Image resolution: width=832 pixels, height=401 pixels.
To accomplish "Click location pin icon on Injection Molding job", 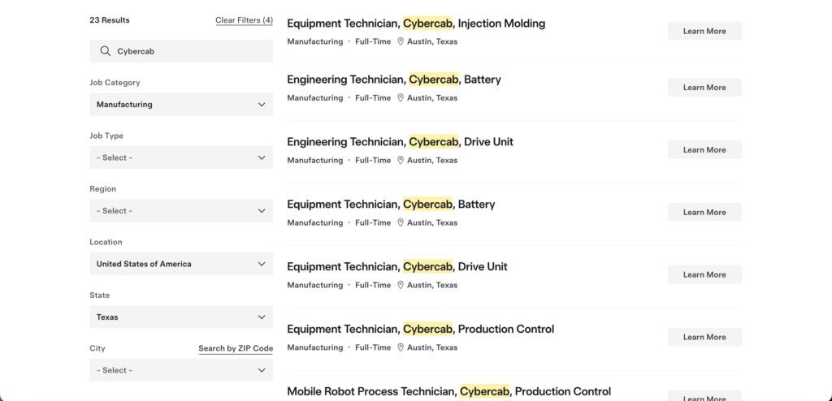I will pos(401,41).
